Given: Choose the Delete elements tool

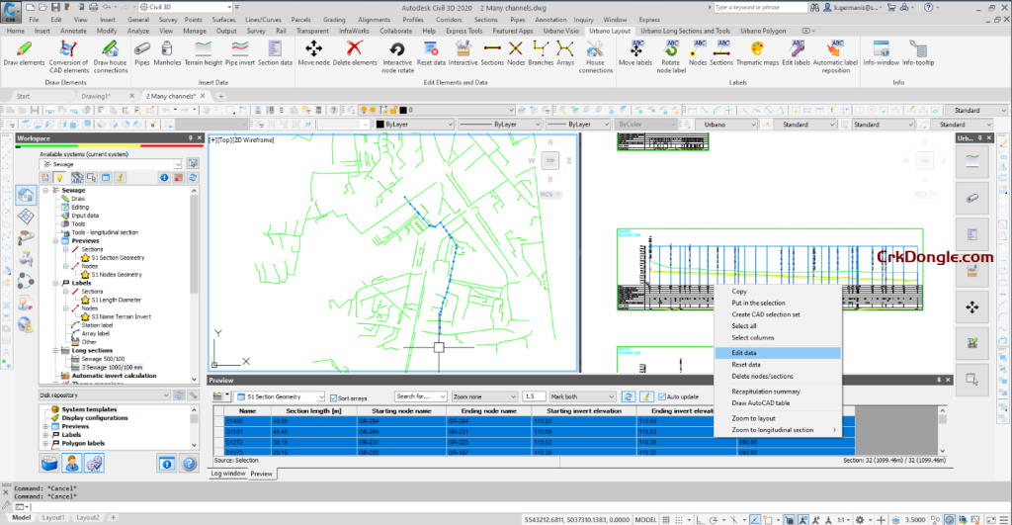Looking at the screenshot, I should pyautogui.click(x=355, y=53).
